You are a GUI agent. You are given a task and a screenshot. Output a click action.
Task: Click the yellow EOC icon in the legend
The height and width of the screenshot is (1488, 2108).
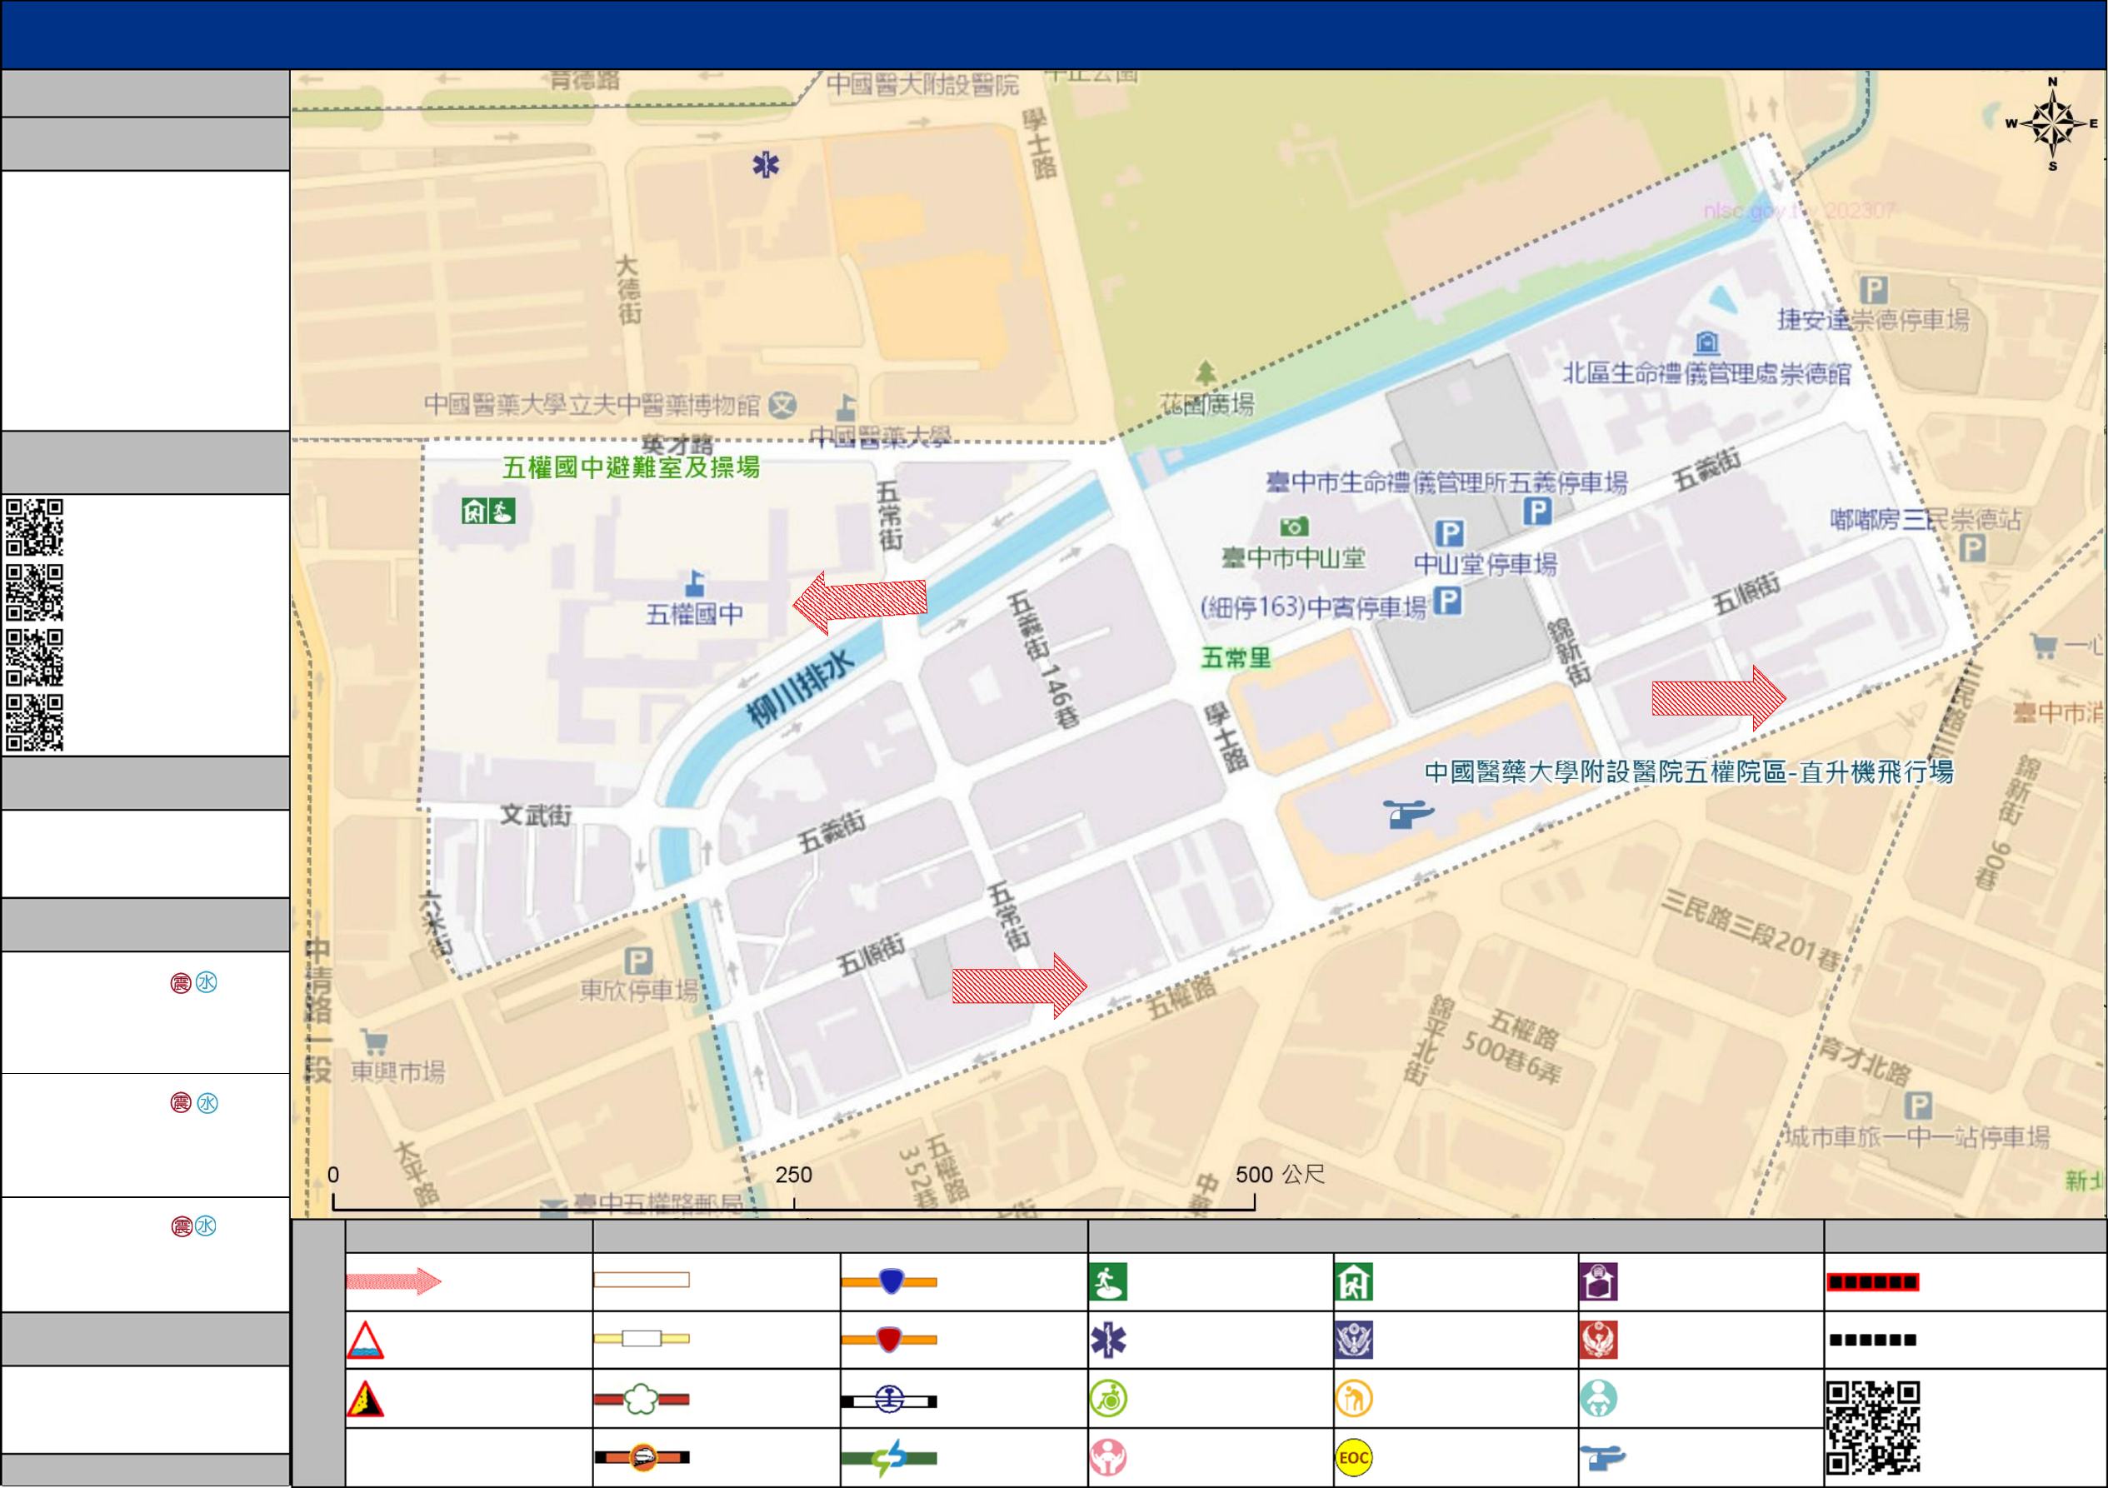pos(1353,1458)
